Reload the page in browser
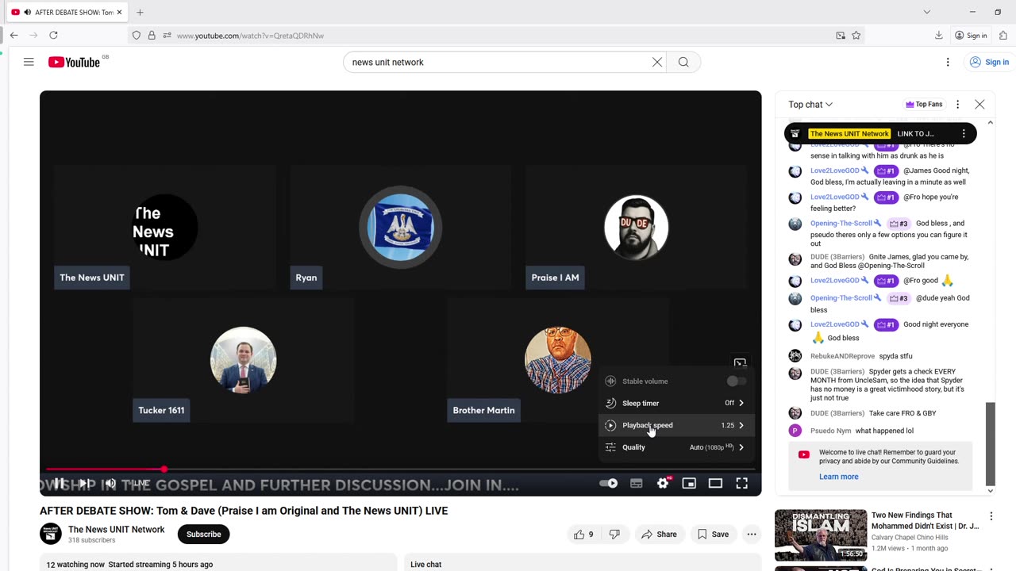Image resolution: width=1016 pixels, height=571 pixels. [x=53, y=35]
